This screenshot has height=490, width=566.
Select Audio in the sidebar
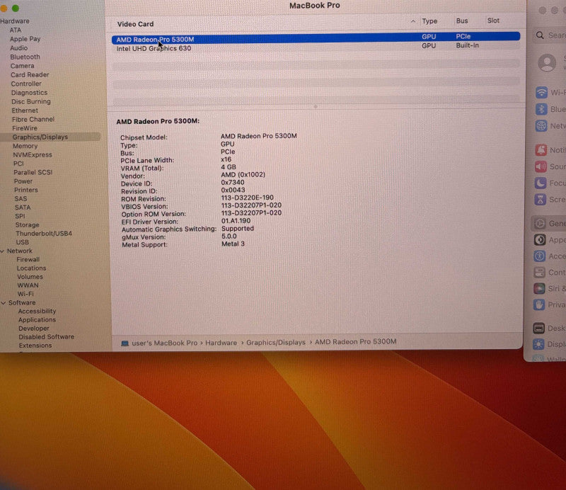coord(19,47)
